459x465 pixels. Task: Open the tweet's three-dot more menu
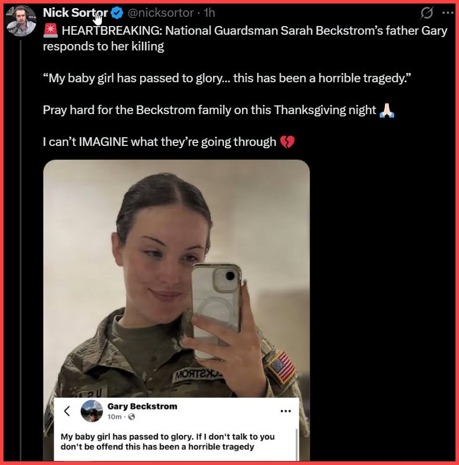pyautogui.click(x=447, y=13)
